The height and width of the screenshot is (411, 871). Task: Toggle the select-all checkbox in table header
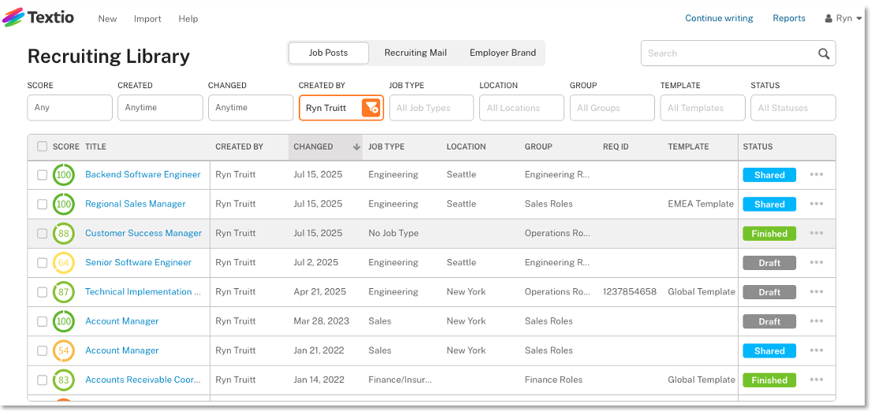pyautogui.click(x=43, y=146)
